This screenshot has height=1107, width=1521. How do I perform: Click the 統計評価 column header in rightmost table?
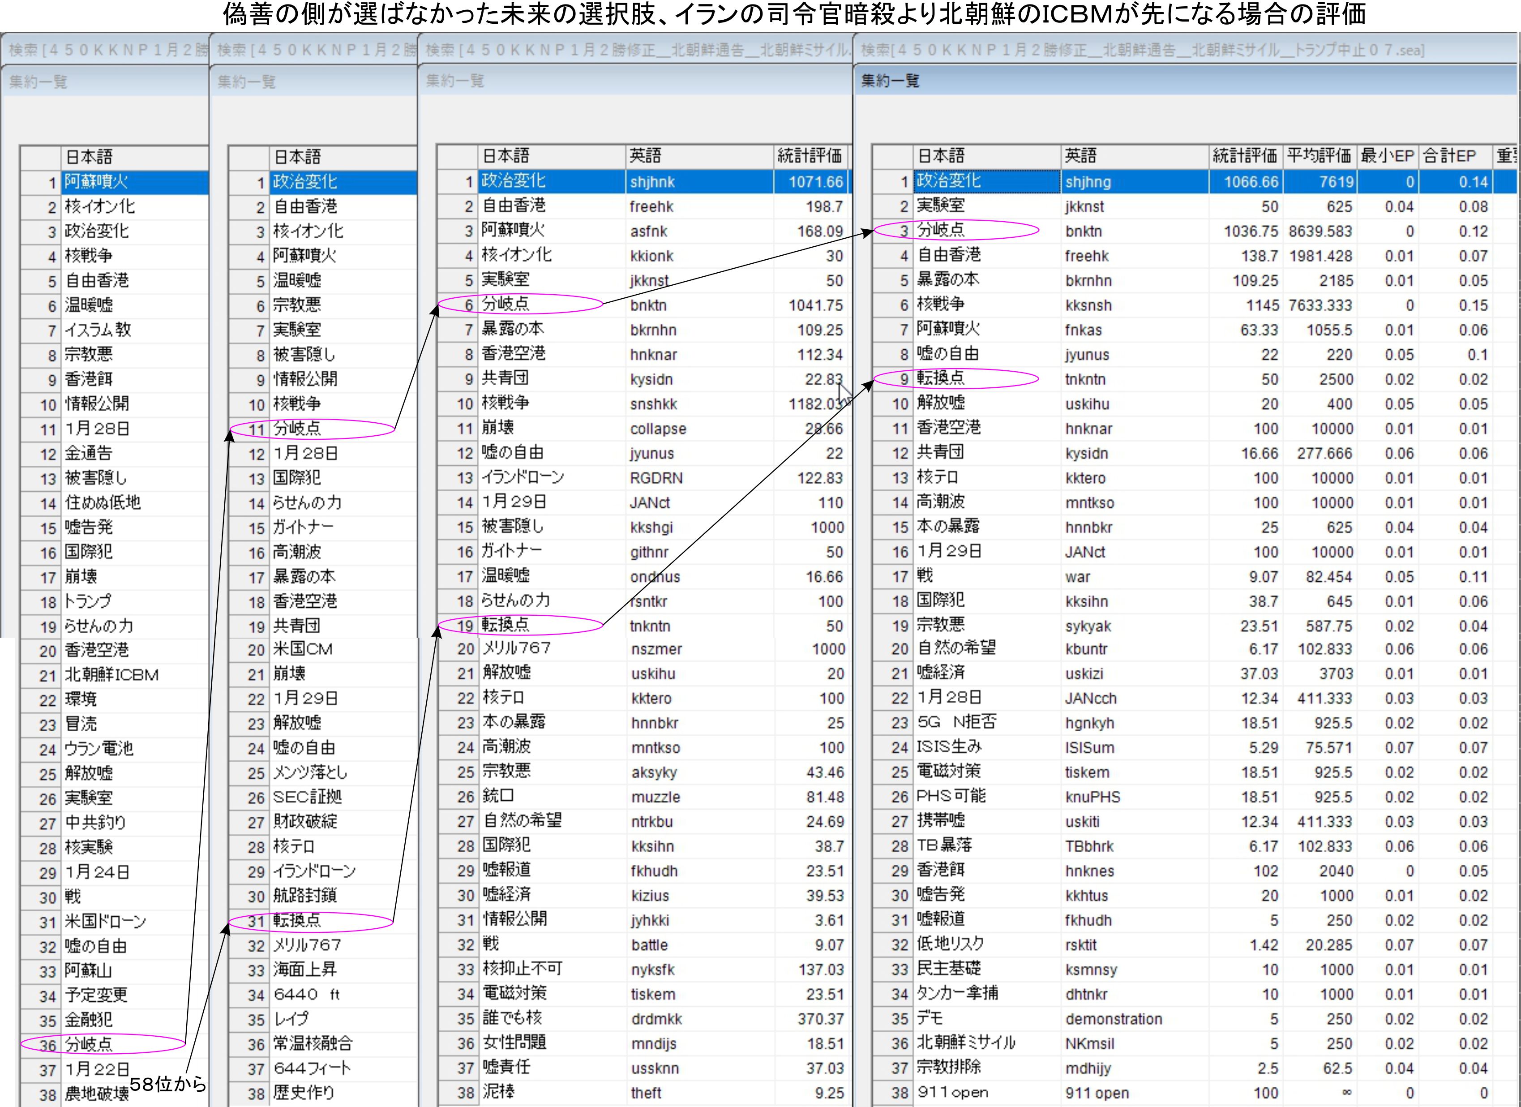pyautogui.click(x=1244, y=156)
